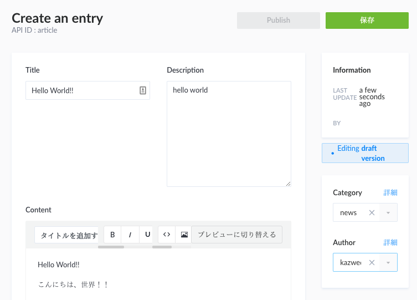
Task: Open the 詳細 link next to Category
Action: coord(390,193)
